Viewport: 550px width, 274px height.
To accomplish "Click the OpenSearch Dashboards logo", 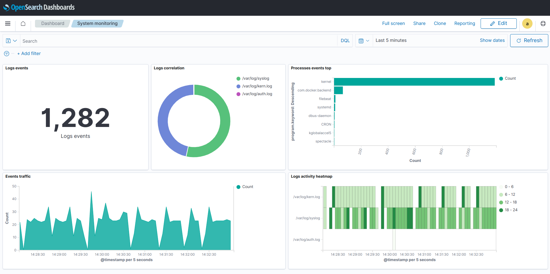I will tap(39, 7).
